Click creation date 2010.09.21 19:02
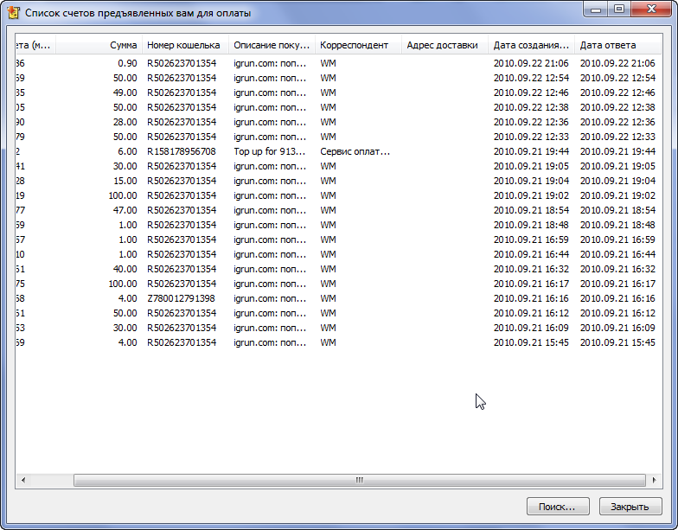Viewport: 678px width, 530px height. point(531,195)
